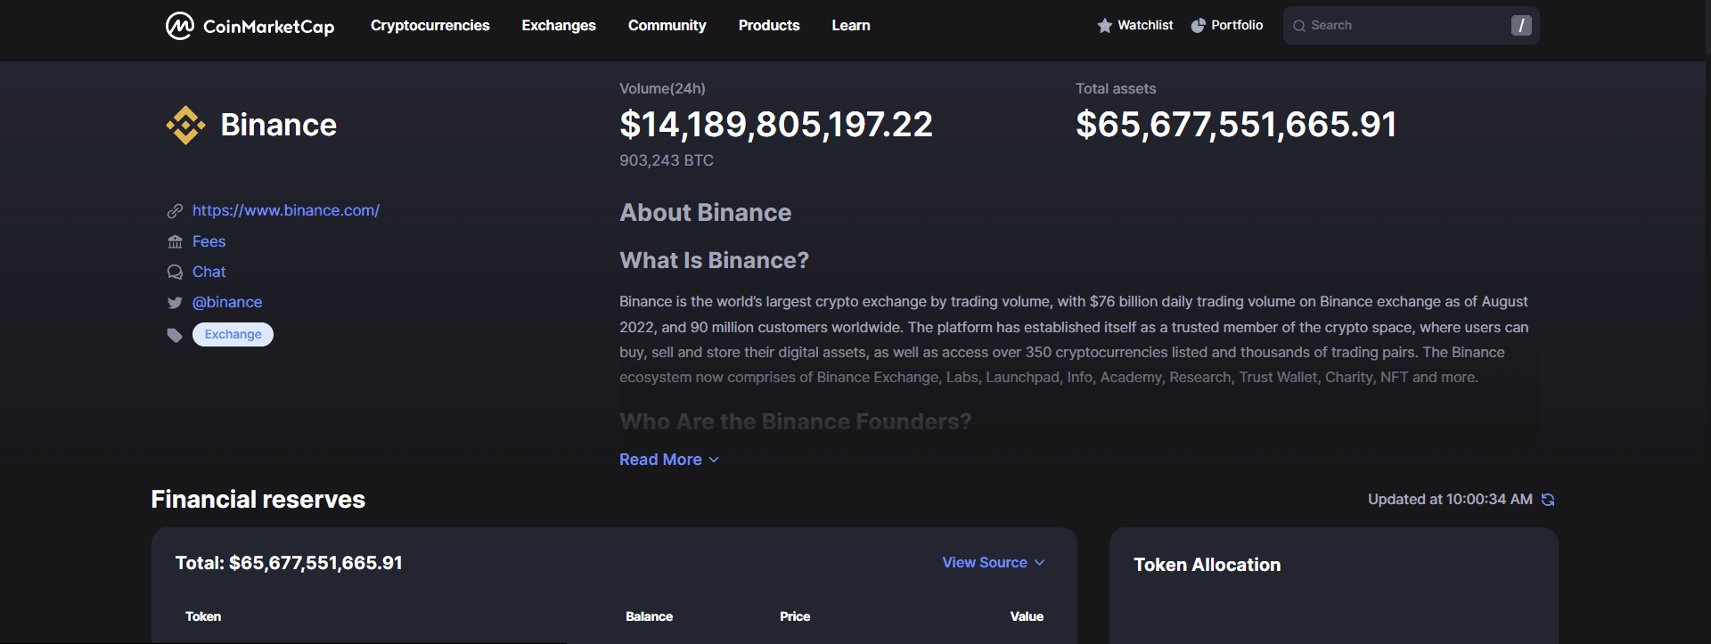The image size is (1711, 644).
Task: Click the CoinMarketCap logo icon
Action: (x=180, y=26)
